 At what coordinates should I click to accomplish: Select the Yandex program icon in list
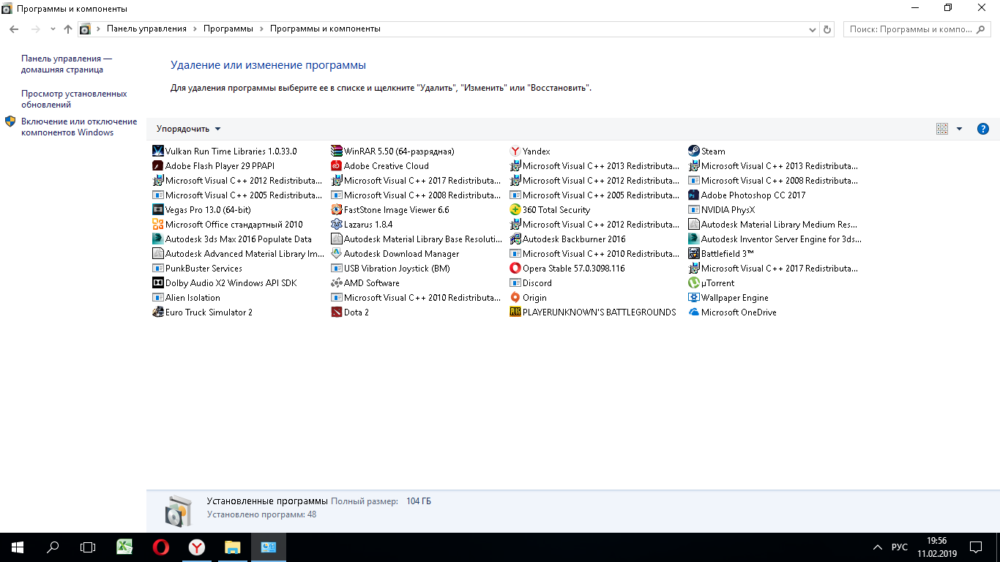[x=515, y=151]
